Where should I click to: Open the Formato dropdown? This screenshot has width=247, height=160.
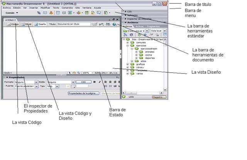pyautogui.click(x=36, y=82)
